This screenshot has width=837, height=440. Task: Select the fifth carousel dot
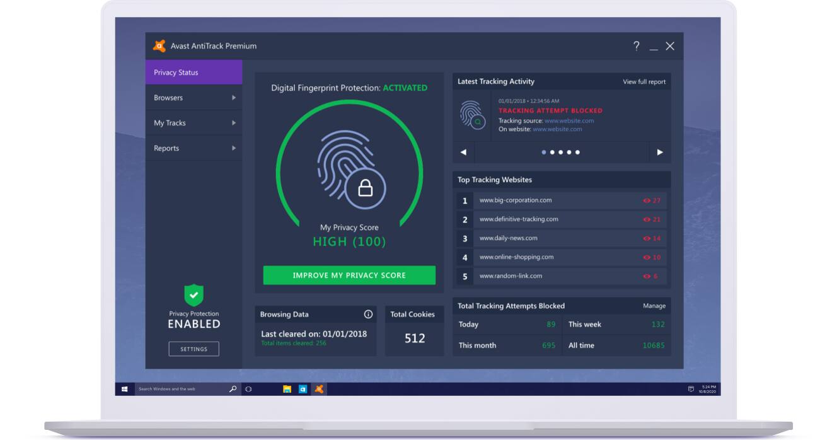pyautogui.click(x=577, y=152)
